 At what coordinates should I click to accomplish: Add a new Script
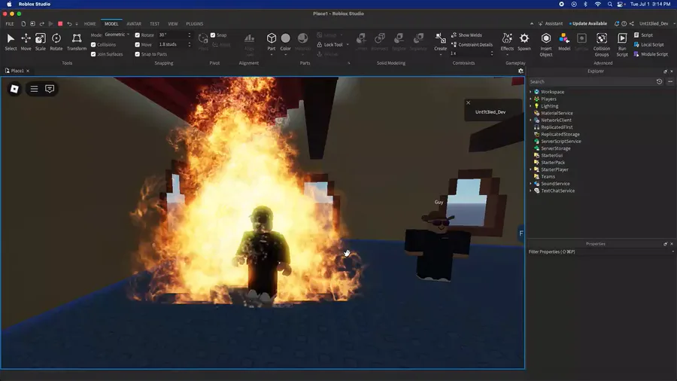tap(643, 35)
